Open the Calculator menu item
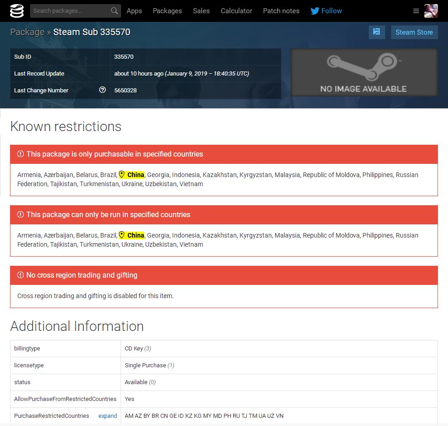This screenshot has width=448, height=426. pos(237,11)
